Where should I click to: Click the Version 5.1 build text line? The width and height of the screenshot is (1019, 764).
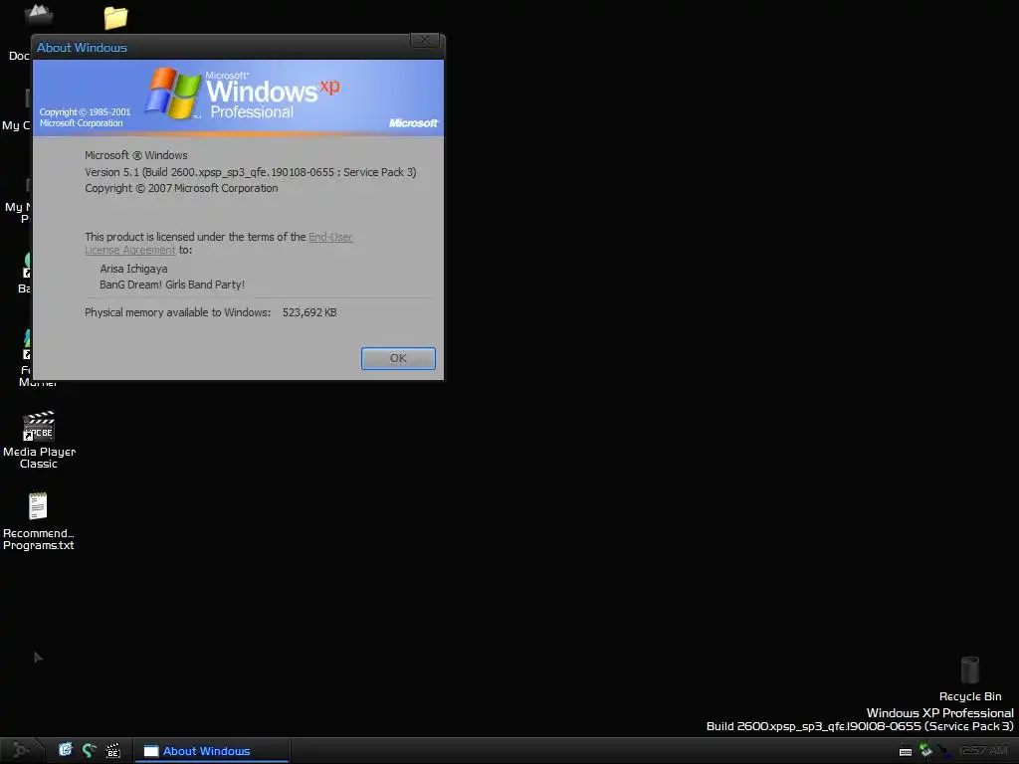coord(250,172)
